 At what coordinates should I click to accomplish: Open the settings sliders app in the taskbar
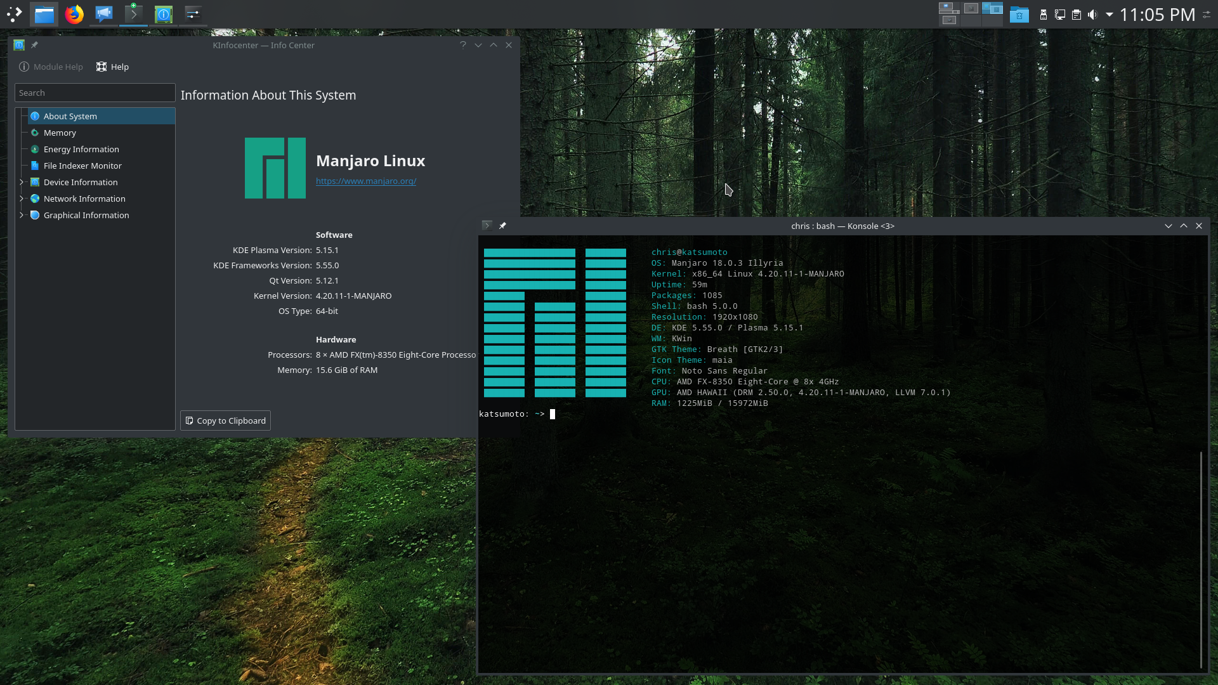coord(193,14)
